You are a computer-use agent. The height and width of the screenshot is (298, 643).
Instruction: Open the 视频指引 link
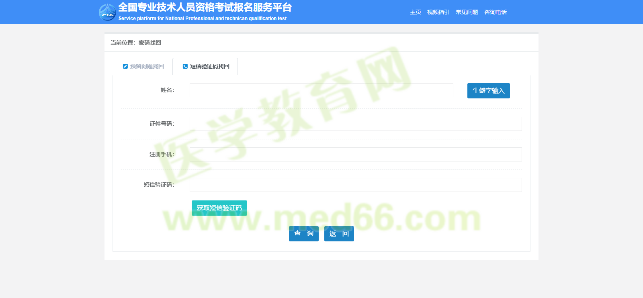coord(438,12)
